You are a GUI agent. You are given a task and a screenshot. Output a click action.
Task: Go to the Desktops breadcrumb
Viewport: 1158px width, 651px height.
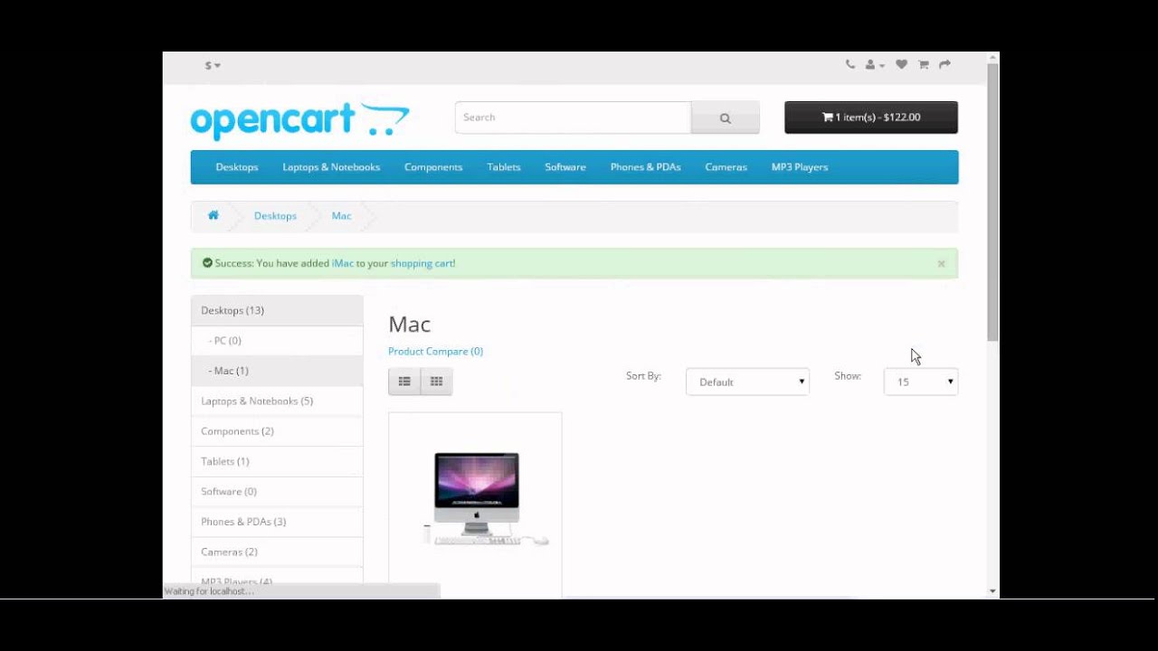tap(275, 216)
